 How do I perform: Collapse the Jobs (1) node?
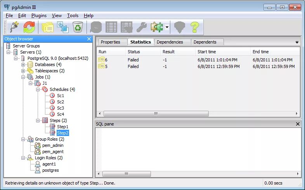[x=23, y=77]
